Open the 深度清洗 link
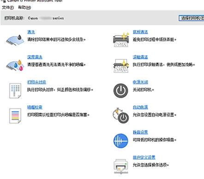Screen dimensions: 204x179 [x=35, y=57]
